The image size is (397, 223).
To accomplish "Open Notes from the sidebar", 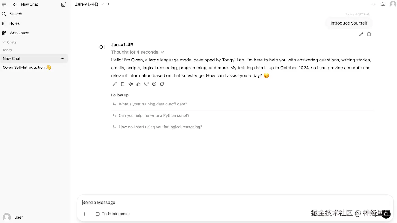I will (14, 23).
